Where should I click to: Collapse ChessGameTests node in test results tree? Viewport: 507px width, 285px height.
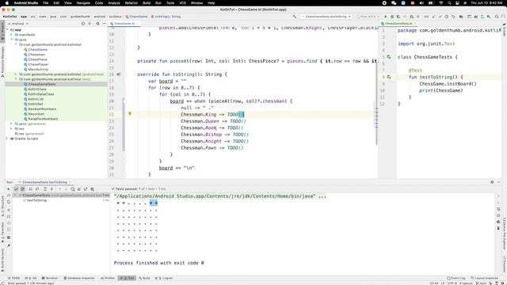pyautogui.click(x=15, y=196)
